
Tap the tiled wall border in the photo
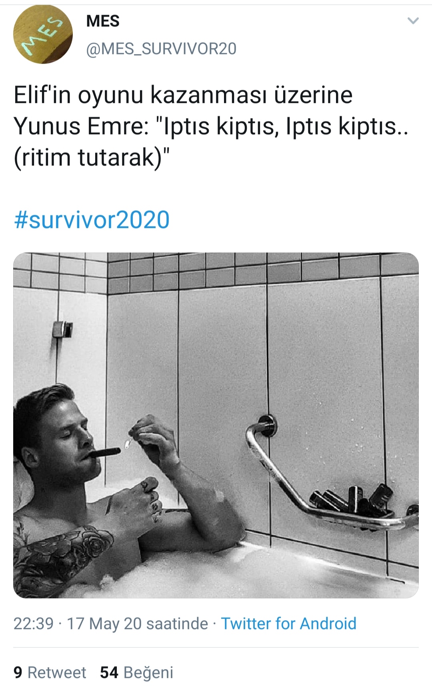tap(216, 272)
